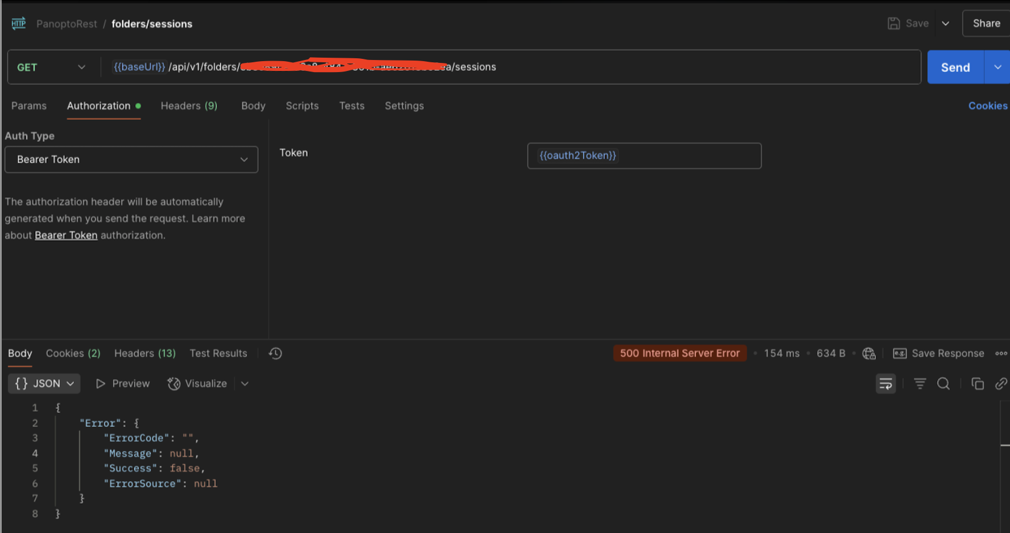Open search in response body
1010x533 pixels.
click(x=943, y=384)
